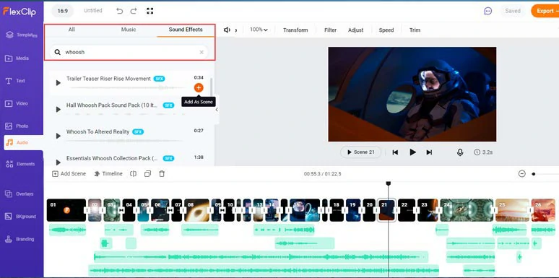
Task: Click the sound list scrollbar
Action: pyautogui.click(x=211, y=87)
